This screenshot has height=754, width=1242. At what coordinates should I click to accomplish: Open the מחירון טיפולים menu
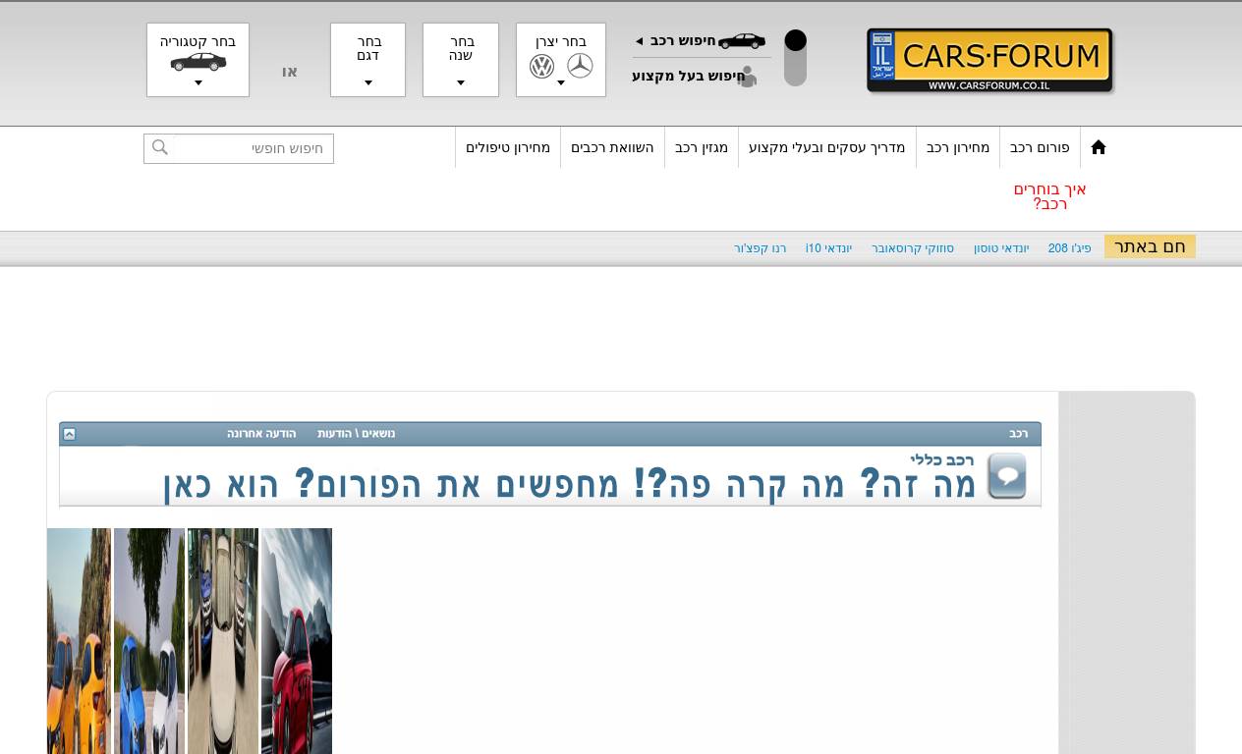point(508,147)
